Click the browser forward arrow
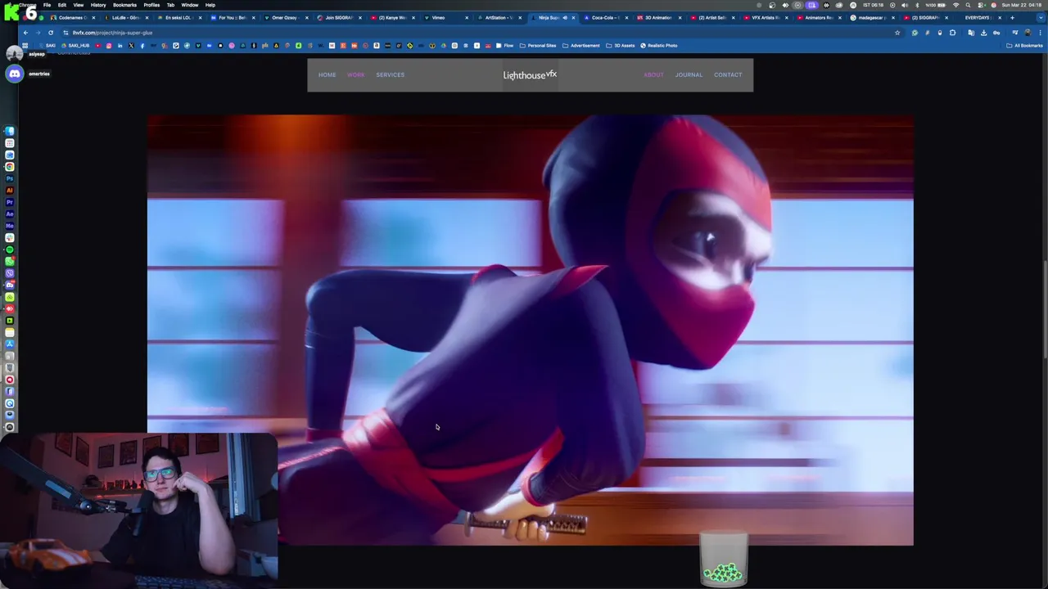 (38, 33)
